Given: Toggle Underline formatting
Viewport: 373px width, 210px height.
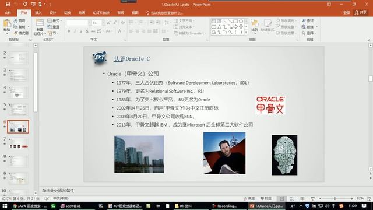Looking at the screenshot, I should (81, 31).
